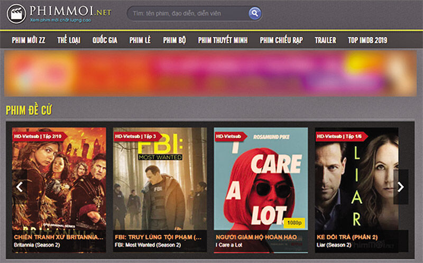Open the PHIM THUYẾT MINH menu
Screen dimensions: 423x263
point(223,40)
